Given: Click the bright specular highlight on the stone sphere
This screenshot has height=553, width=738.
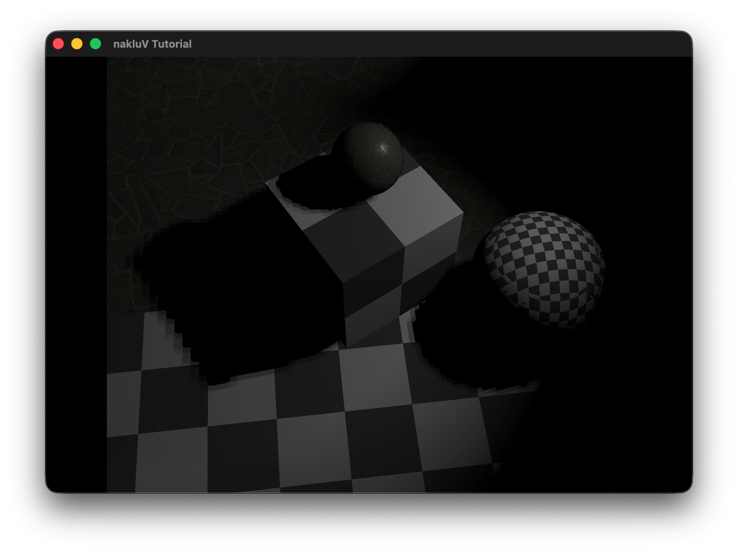Looking at the screenshot, I should click(x=383, y=148).
